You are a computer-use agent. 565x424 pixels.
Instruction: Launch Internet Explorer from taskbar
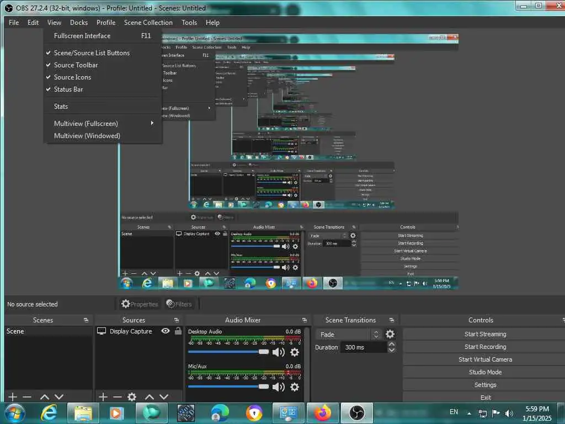pos(49,413)
